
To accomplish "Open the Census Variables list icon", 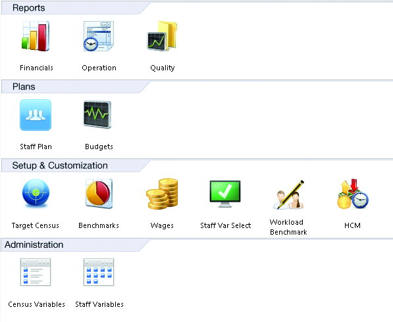I will click(x=36, y=272).
